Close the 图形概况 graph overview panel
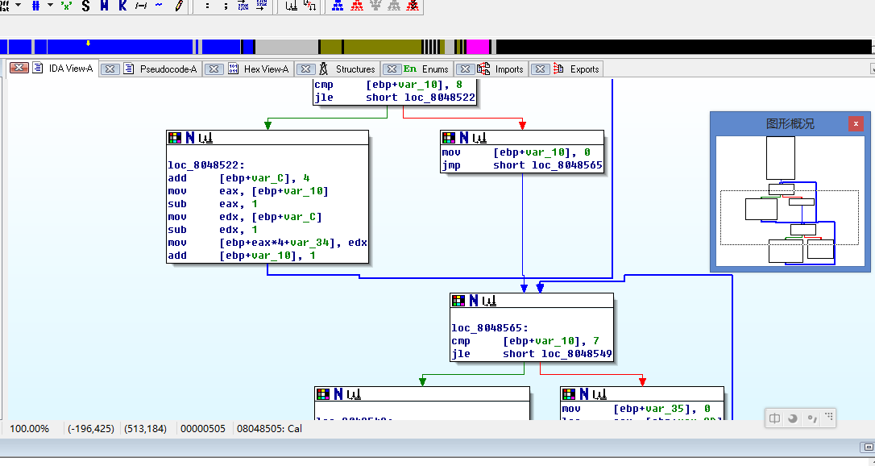Screen dimensions: 875x466 (856, 124)
